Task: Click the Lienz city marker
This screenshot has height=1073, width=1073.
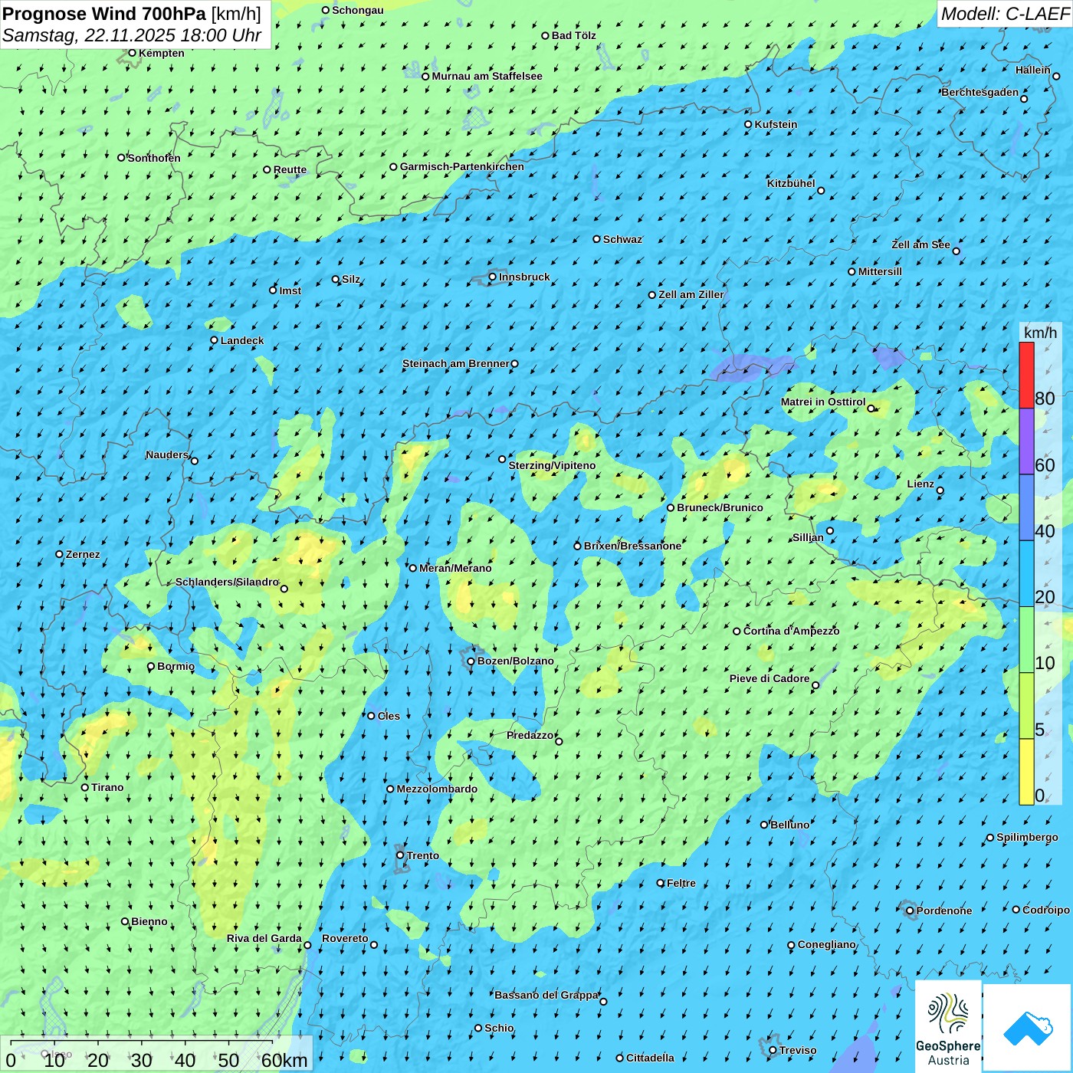Action: point(940,491)
